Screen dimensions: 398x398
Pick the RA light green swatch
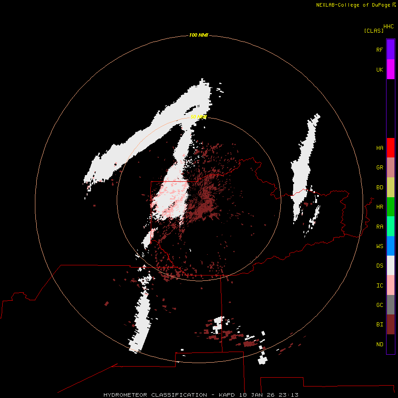click(390, 226)
